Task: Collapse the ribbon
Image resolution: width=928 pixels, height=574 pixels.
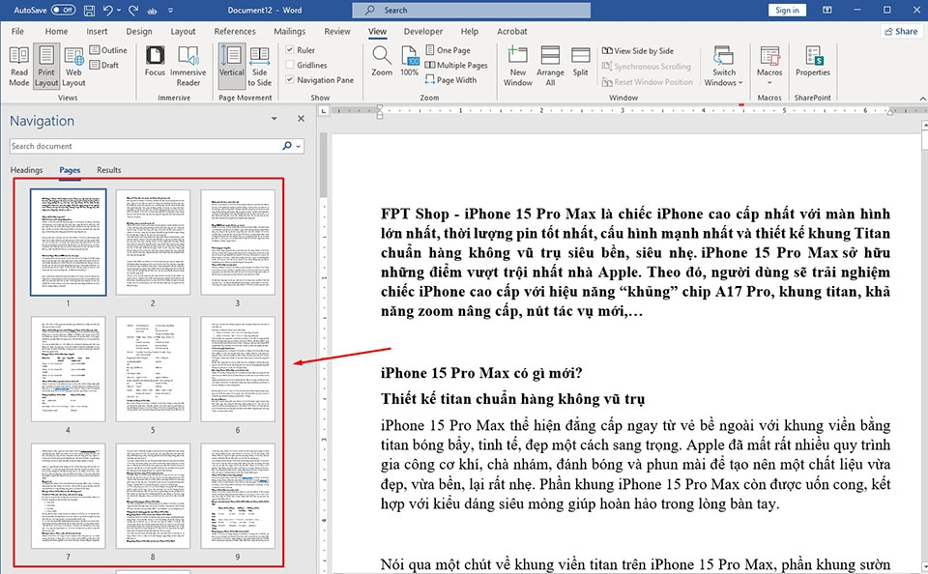Action: tap(922, 99)
